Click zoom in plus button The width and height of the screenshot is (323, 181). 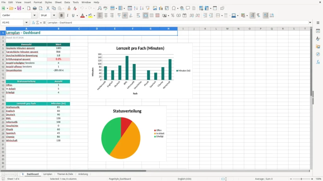coord(312,179)
